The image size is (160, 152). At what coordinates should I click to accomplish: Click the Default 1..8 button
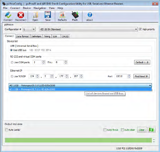(x=142, y=62)
